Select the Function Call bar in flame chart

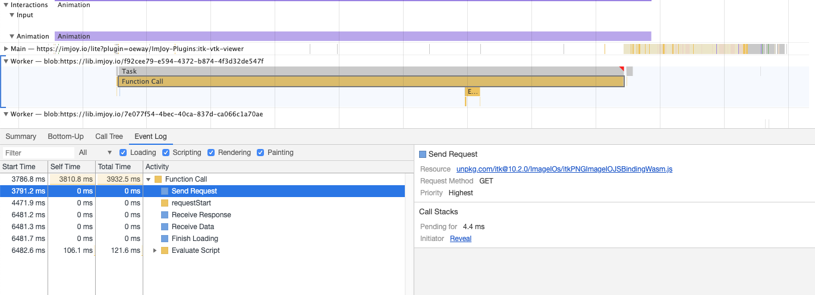(371, 81)
